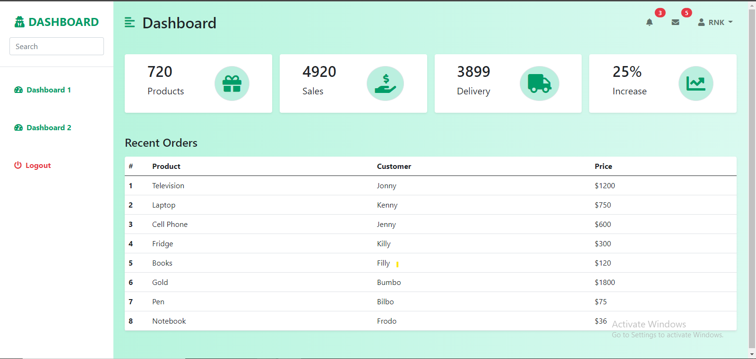Select the Fridge product cell
Viewport: 756px width, 359px height.
(x=163, y=243)
